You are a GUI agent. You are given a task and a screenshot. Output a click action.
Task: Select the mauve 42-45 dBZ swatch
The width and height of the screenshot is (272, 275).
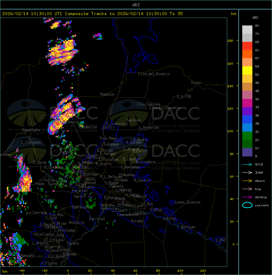click(x=247, y=95)
